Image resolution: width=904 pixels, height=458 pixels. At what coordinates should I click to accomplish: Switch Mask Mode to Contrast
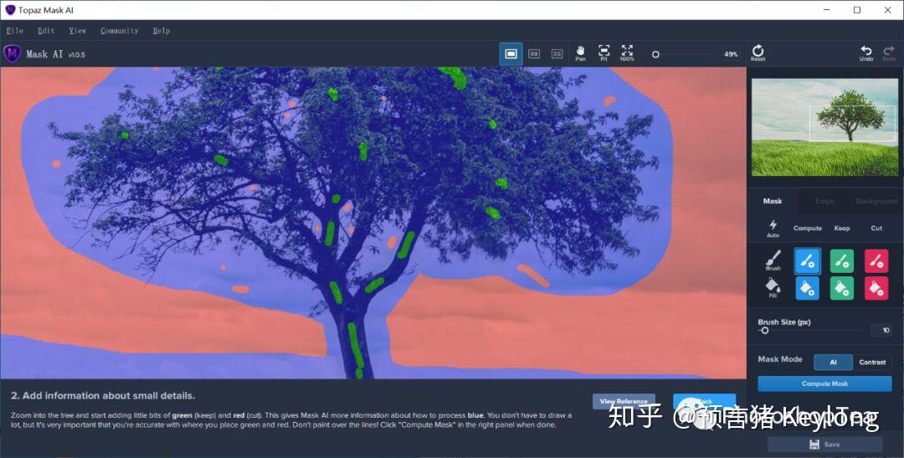click(x=872, y=363)
